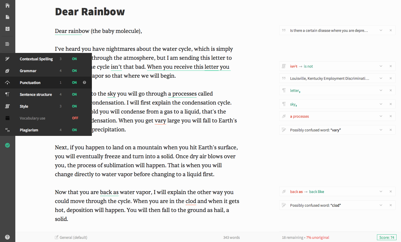The width and height of the screenshot is (401, 242).
Task: Click the underlined word "clod" in the text
Action: (x=191, y=201)
